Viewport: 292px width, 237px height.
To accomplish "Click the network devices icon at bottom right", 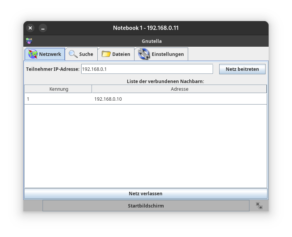I will (259, 206).
